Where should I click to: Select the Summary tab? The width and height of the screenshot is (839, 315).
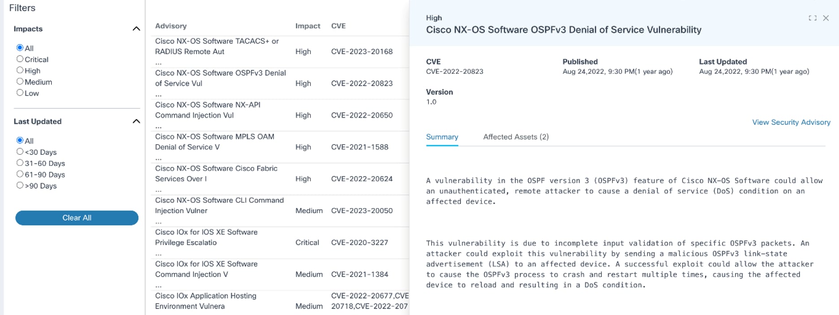tap(442, 137)
